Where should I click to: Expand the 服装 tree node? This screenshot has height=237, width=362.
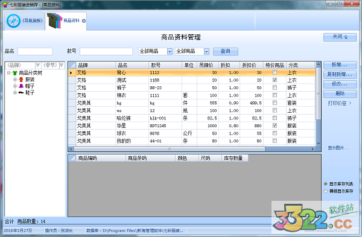[15, 80]
